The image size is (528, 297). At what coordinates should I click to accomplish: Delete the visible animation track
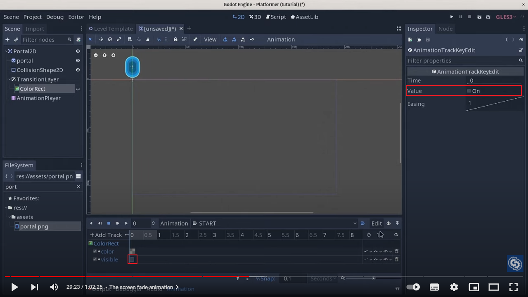click(397, 259)
